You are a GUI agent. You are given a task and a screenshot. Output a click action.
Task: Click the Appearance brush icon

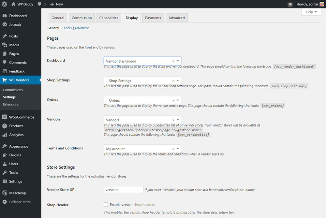coord(5,146)
